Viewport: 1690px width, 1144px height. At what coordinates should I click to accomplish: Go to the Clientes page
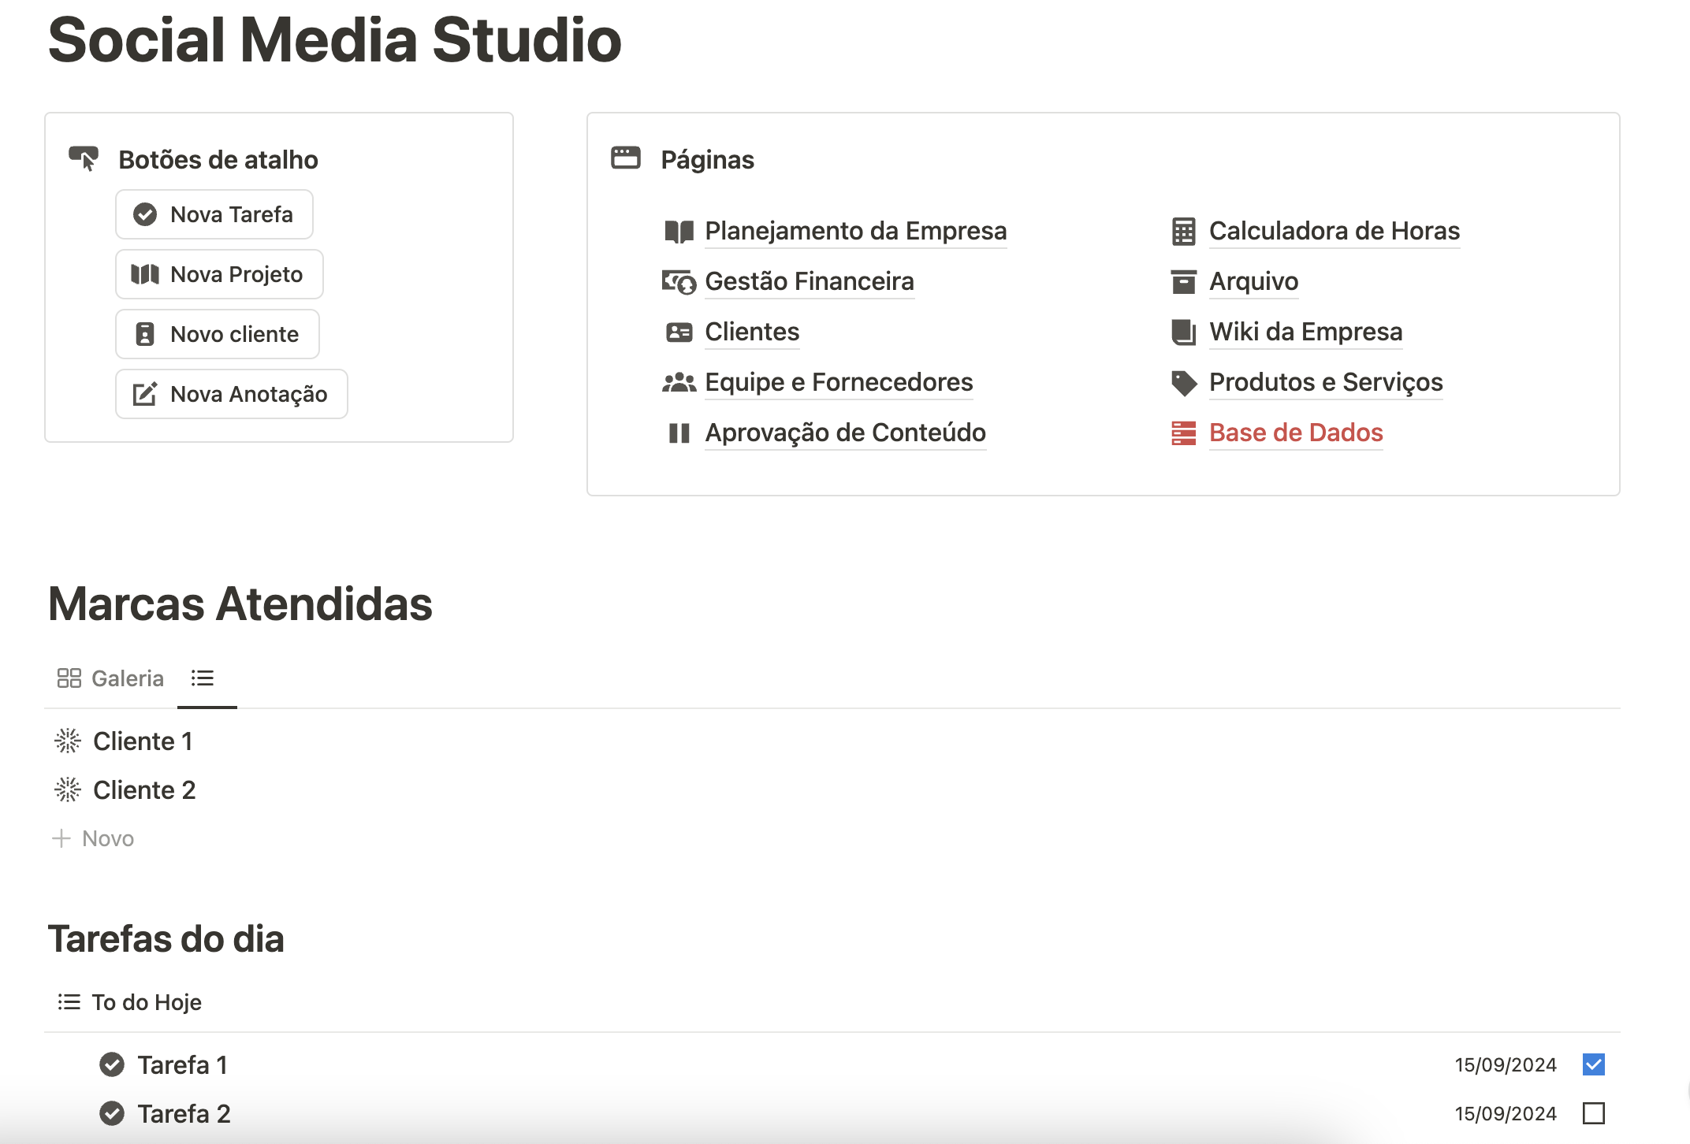(x=752, y=332)
